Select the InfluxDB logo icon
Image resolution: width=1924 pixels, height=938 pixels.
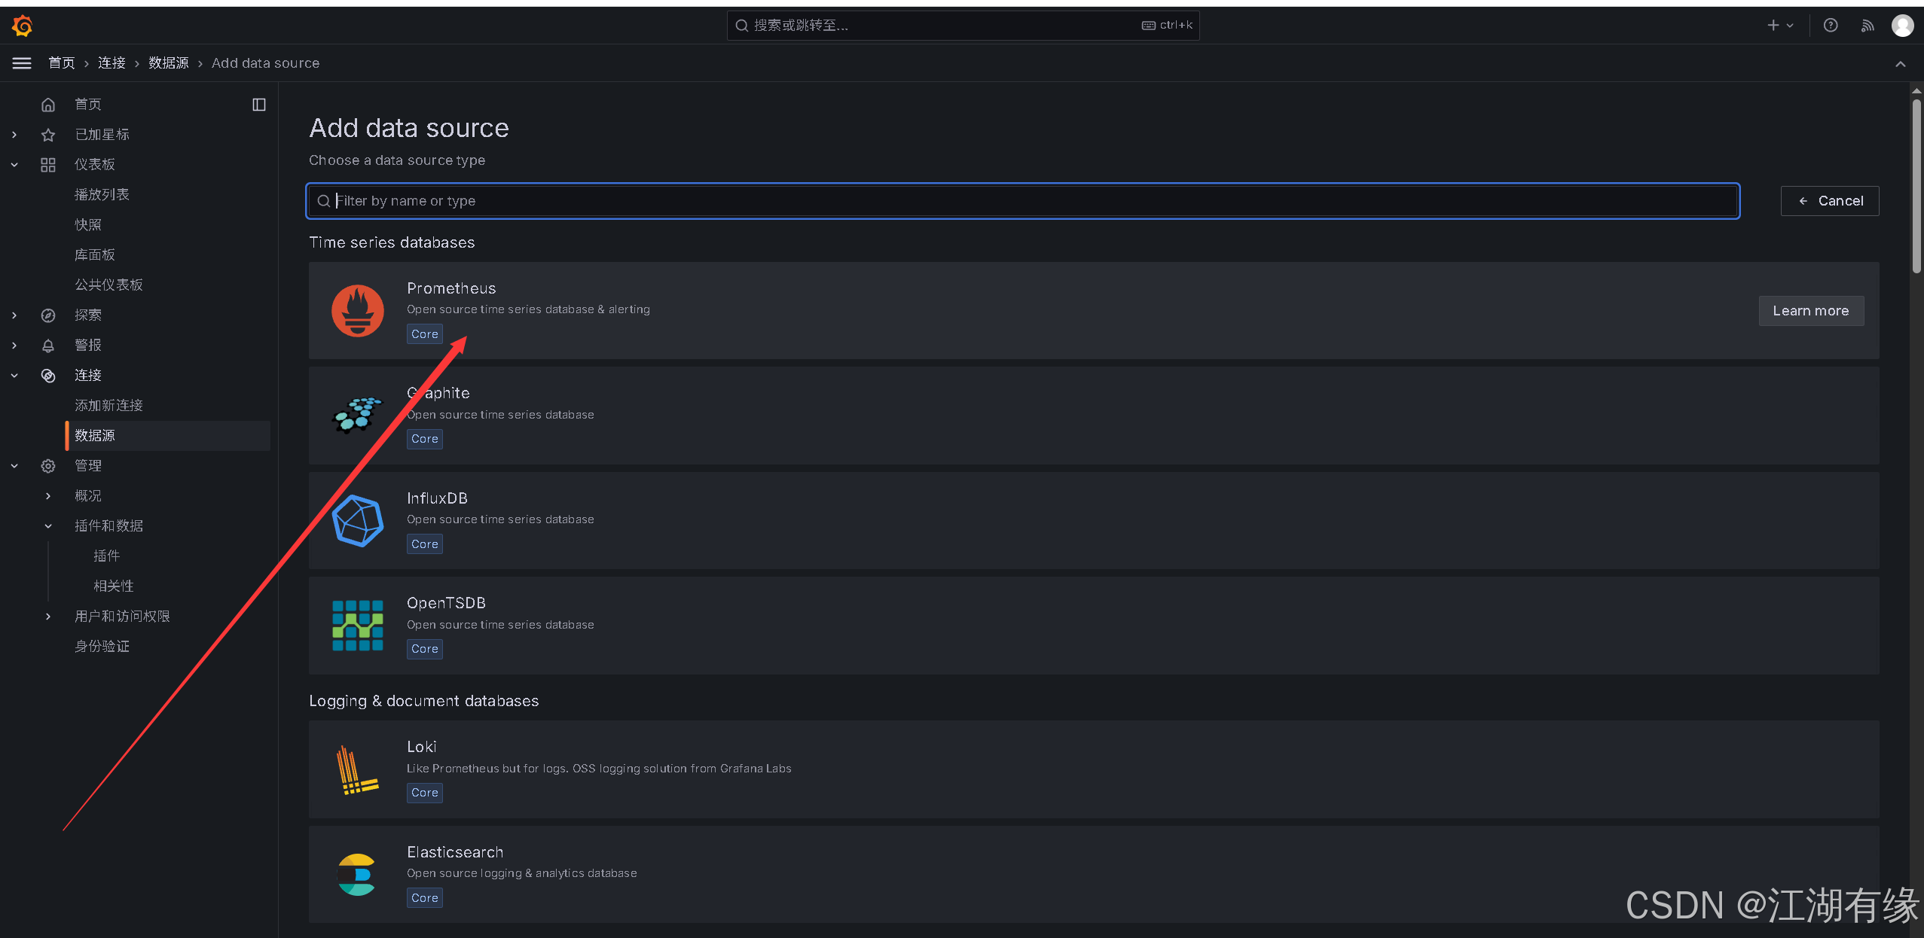point(358,521)
